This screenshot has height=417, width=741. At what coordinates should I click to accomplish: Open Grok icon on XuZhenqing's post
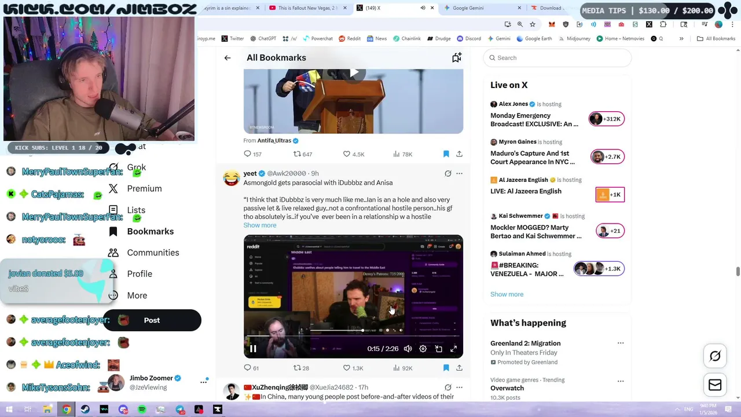point(447,387)
